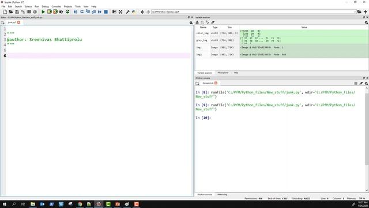The image size is (369, 208).
Task: Save all files
Action: tap(23, 12)
